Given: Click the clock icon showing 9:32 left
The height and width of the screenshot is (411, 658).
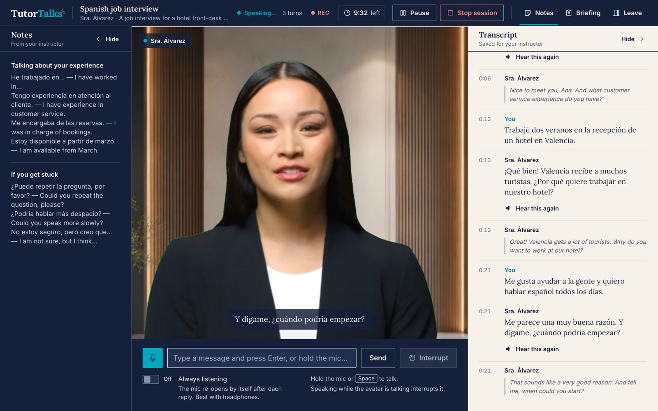Looking at the screenshot, I should [x=347, y=13].
